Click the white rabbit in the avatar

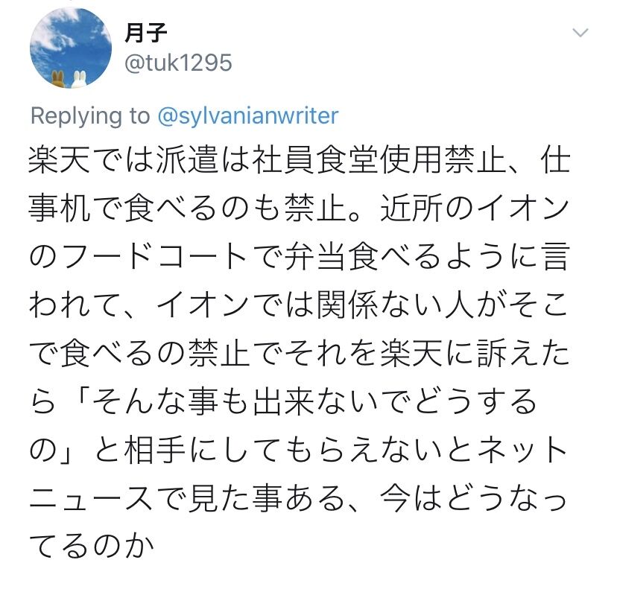(x=80, y=79)
